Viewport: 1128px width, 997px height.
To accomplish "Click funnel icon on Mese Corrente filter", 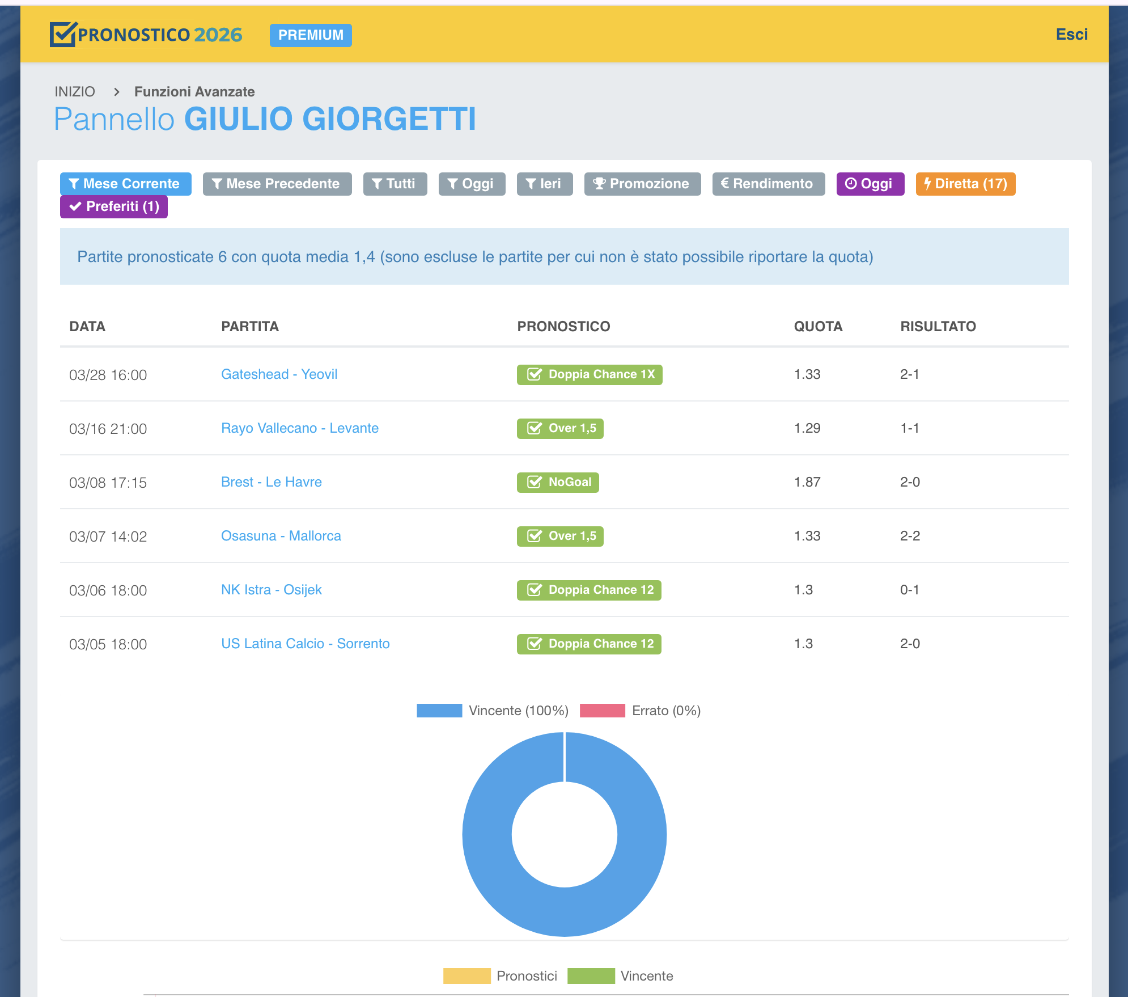I will pos(74,184).
